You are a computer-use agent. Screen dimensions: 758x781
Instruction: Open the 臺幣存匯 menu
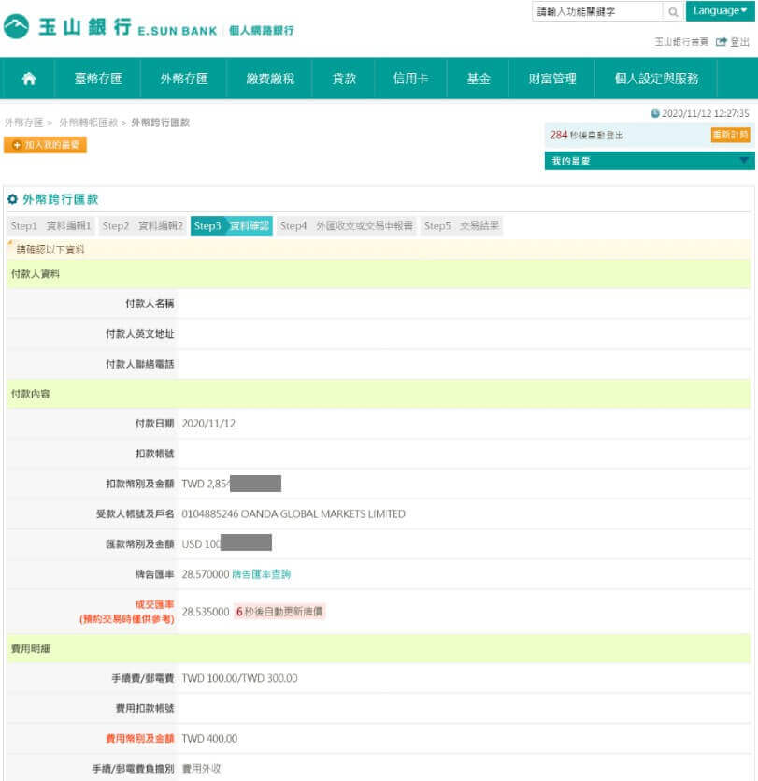click(98, 79)
